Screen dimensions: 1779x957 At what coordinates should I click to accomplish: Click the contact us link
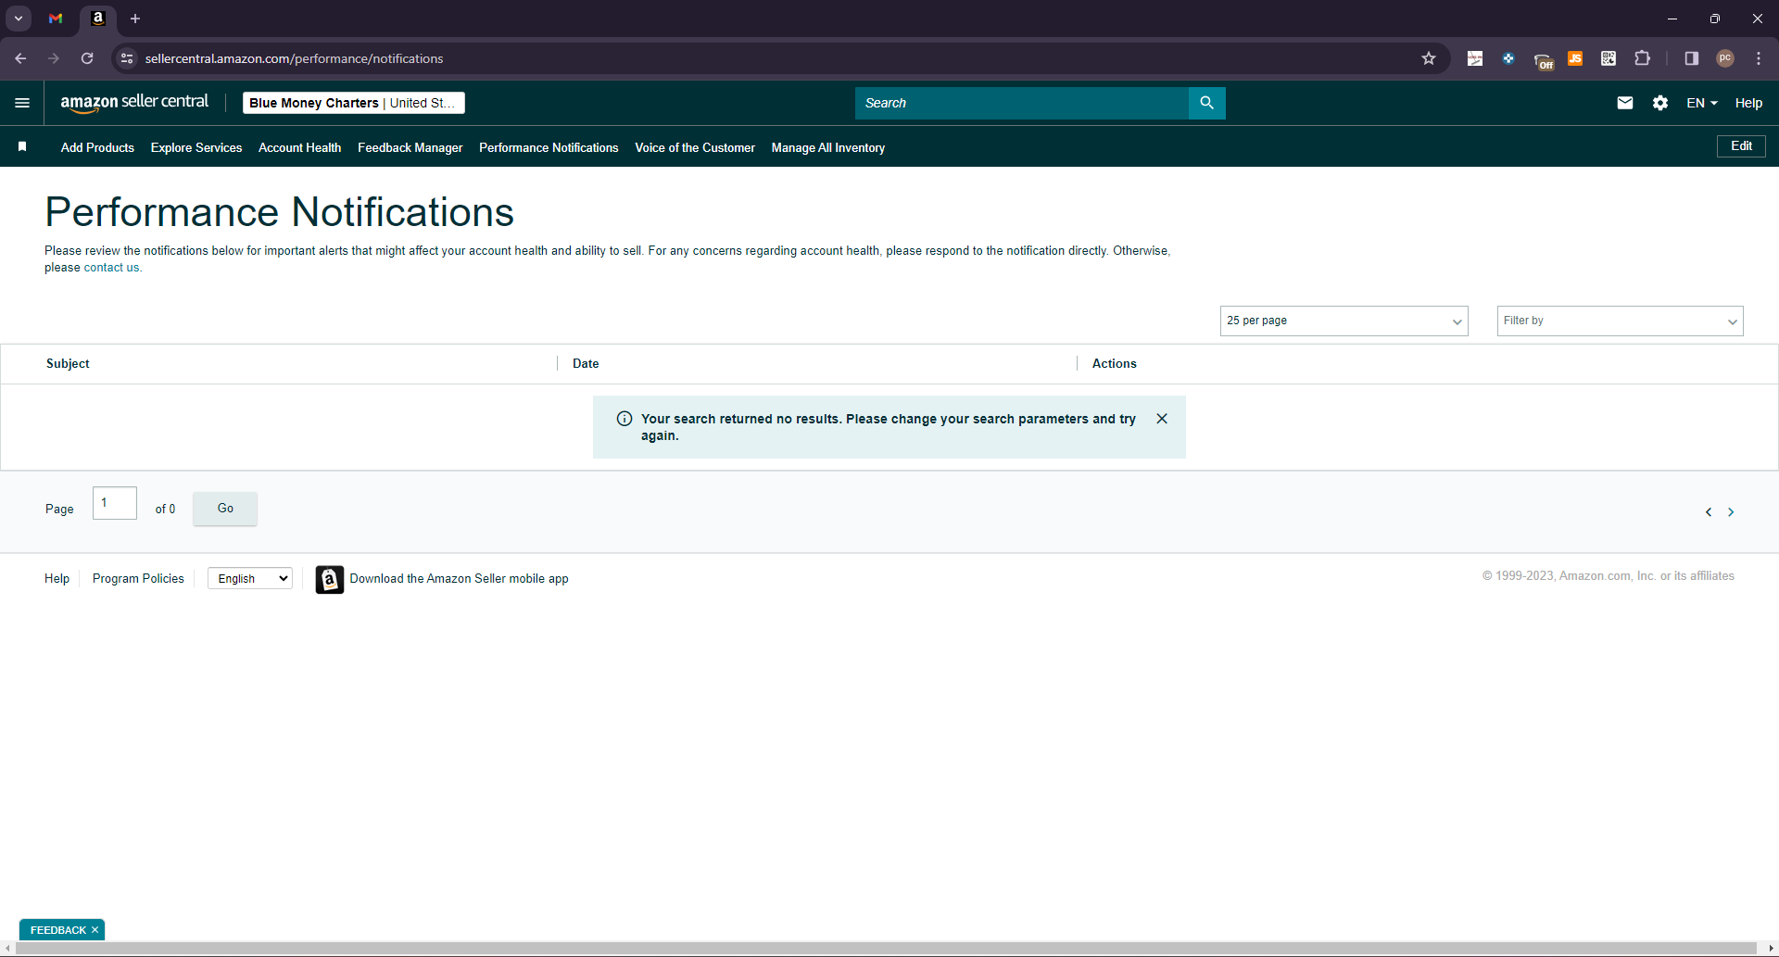pos(111,268)
